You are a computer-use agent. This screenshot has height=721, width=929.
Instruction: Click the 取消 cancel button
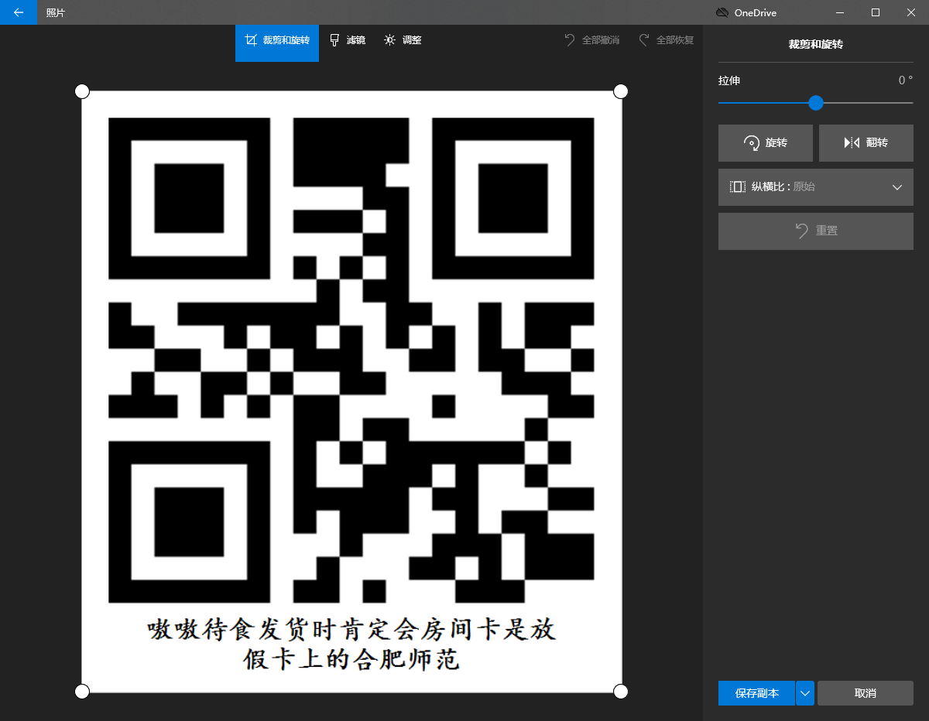[x=865, y=693]
